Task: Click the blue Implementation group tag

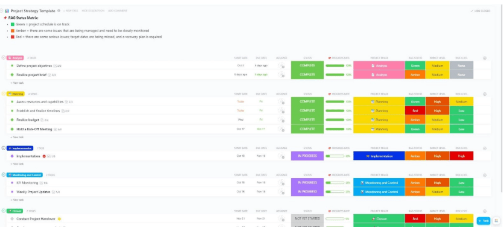Action: coord(20,148)
